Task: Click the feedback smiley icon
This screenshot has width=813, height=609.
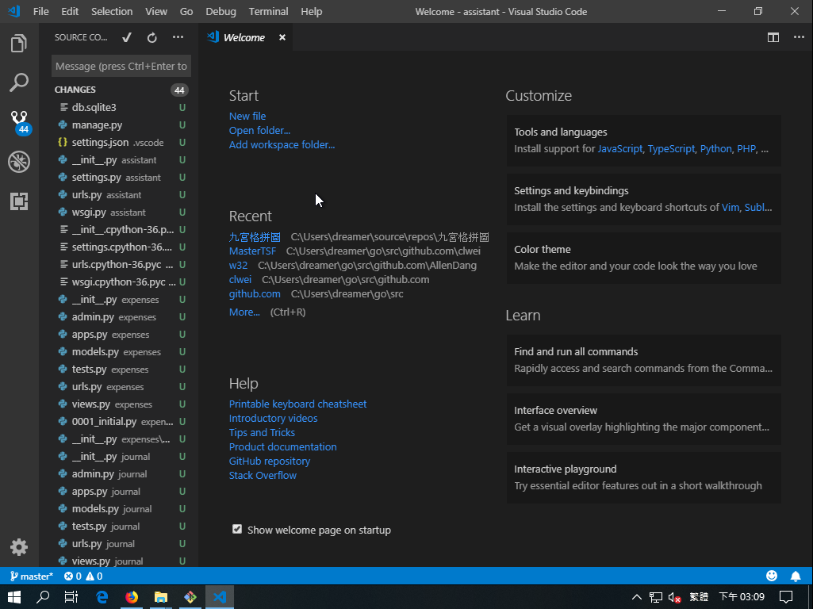Action: click(x=772, y=576)
